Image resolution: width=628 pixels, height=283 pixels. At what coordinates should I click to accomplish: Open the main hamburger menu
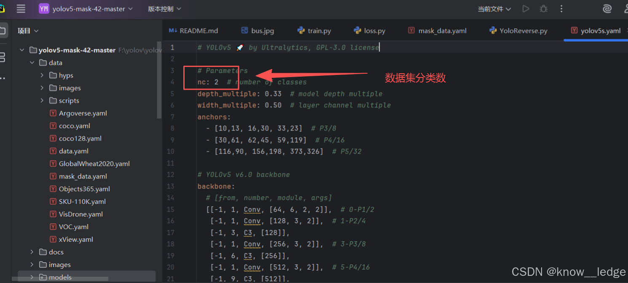click(x=21, y=8)
